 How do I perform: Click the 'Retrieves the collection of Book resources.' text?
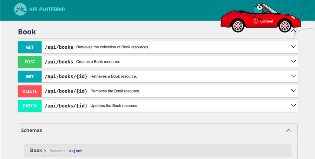pyautogui.click(x=113, y=47)
